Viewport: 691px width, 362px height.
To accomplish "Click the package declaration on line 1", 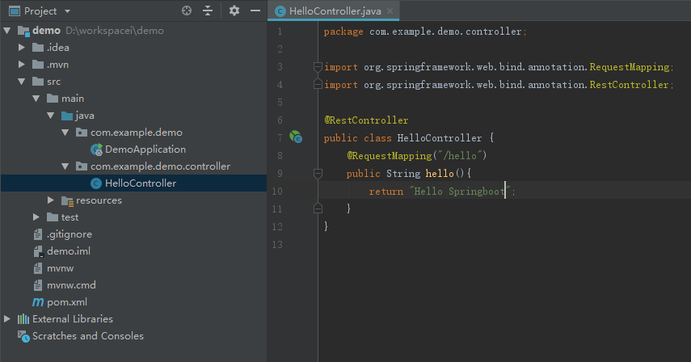I will (425, 32).
